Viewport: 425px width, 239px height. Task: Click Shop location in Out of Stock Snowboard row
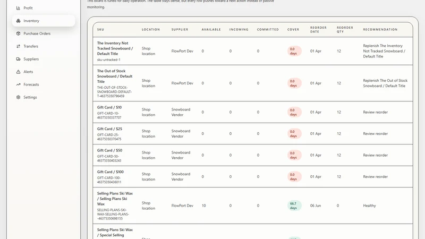point(149,83)
